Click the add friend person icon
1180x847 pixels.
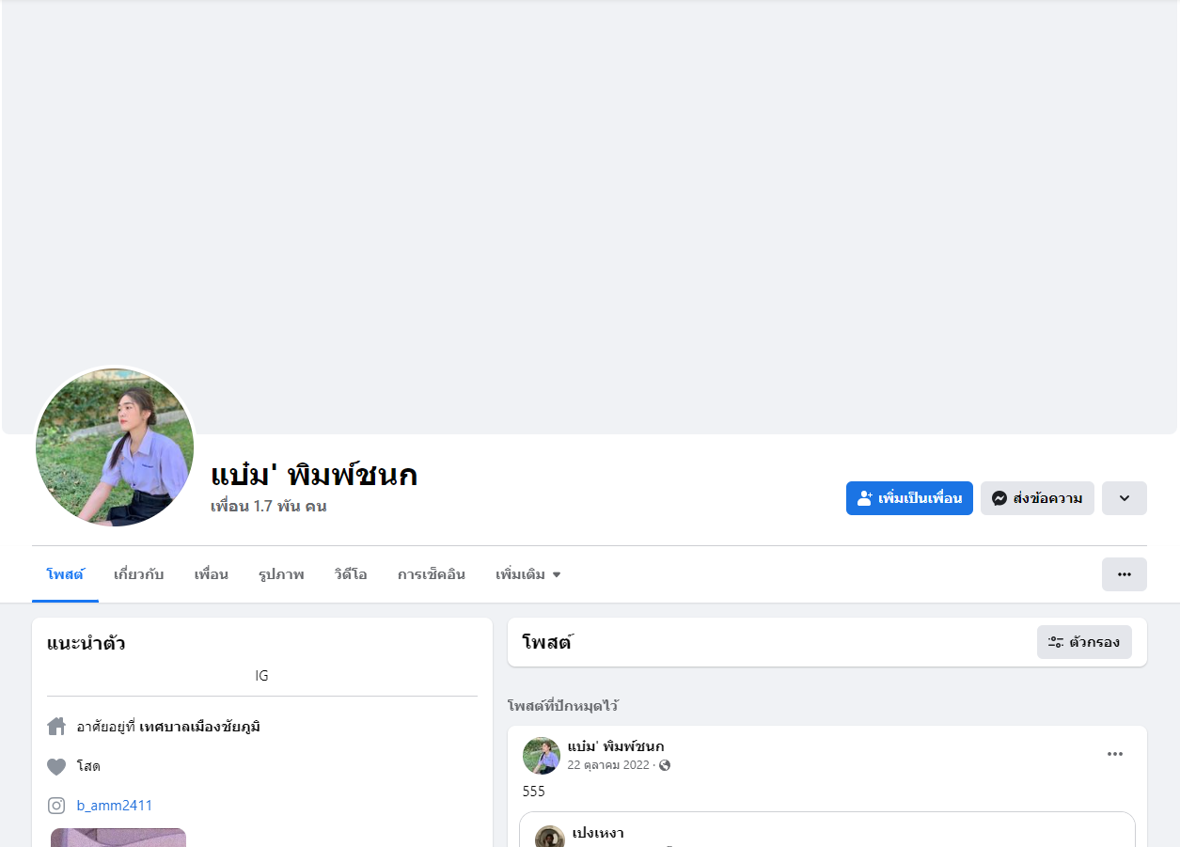pyautogui.click(x=865, y=498)
